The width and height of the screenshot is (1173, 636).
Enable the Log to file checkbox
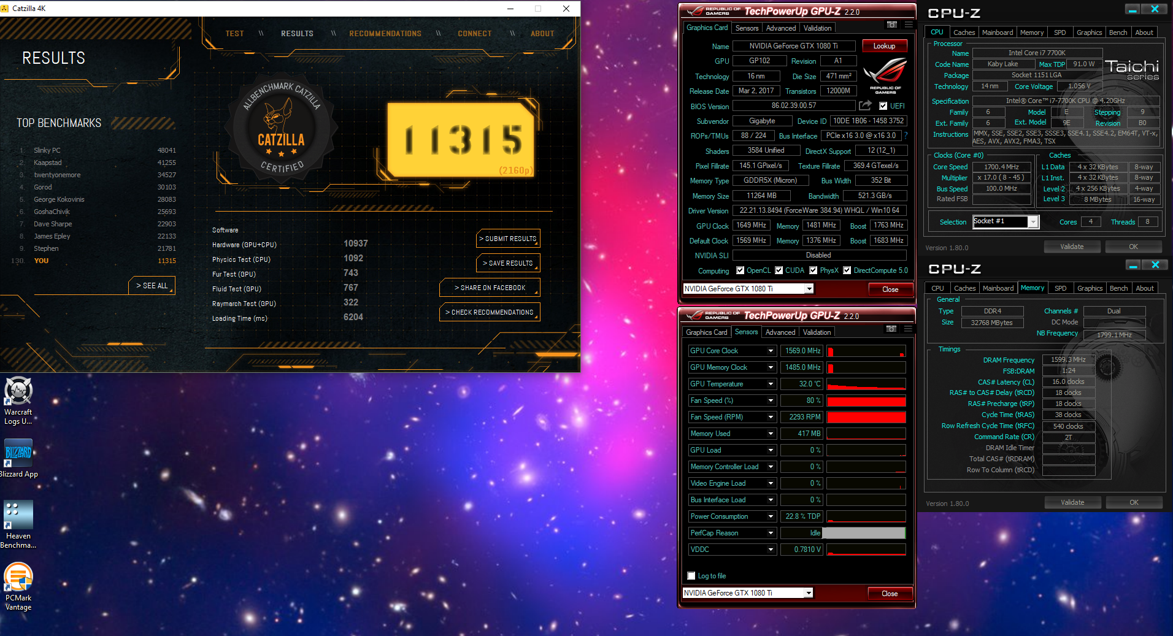pos(691,576)
